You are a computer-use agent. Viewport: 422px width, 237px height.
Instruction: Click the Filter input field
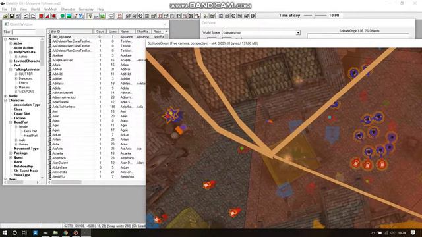click(x=24, y=32)
